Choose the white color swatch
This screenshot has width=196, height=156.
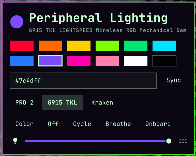pos(136,61)
